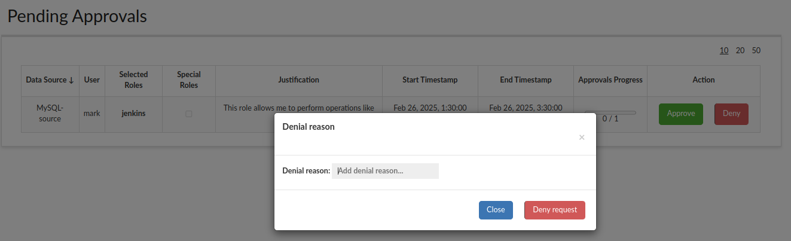Select the Selected Roles column header
791x241 pixels.
point(133,80)
